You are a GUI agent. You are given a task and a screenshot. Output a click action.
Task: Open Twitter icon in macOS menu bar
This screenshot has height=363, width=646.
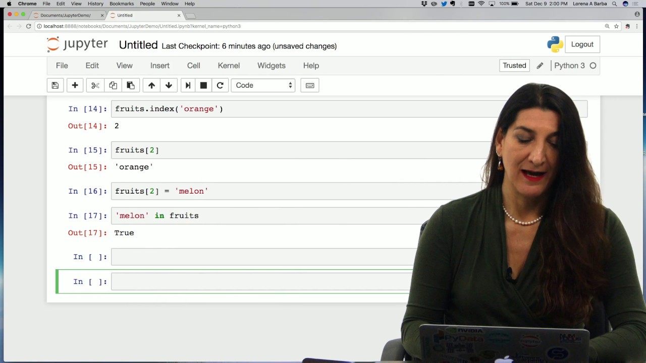tap(444, 4)
